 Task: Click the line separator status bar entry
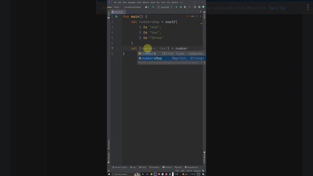coord(182,171)
